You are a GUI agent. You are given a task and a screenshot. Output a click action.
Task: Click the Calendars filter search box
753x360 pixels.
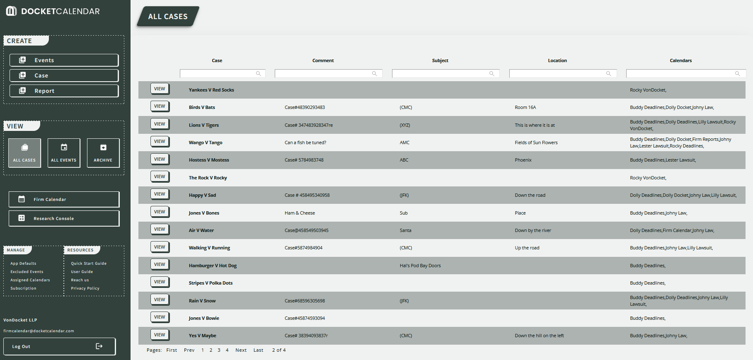(x=680, y=74)
